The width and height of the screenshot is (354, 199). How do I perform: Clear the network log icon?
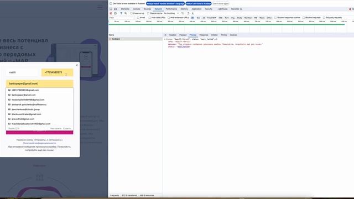[116, 13]
